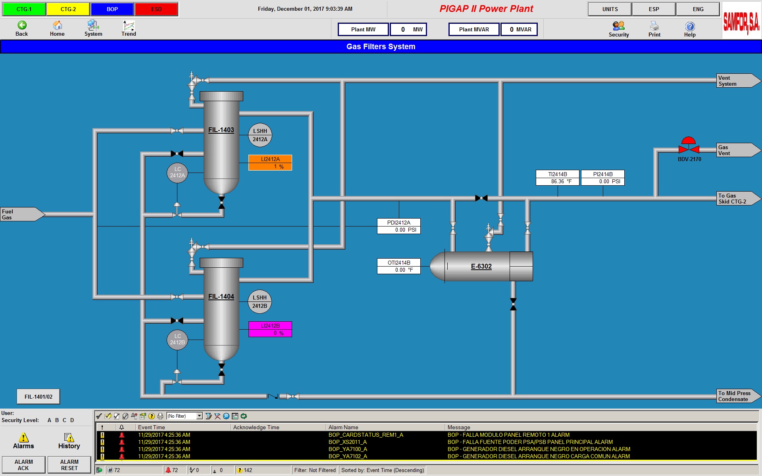Follow the Vent System arrow link
The height and width of the screenshot is (476, 762).
pos(739,81)
